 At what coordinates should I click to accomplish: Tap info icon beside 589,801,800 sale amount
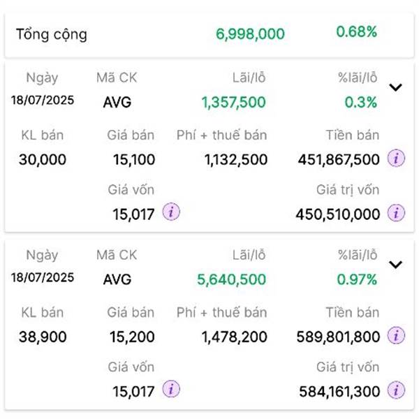[x=396, y=337]
